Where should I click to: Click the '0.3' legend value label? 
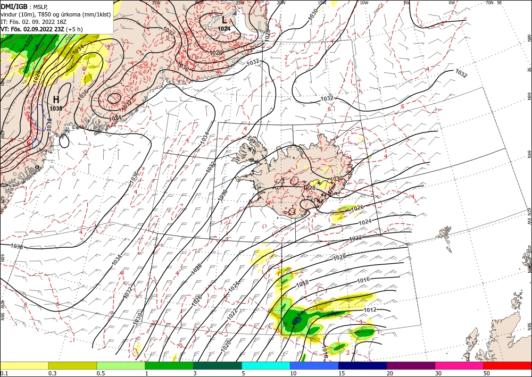click(x=52, y=373)
